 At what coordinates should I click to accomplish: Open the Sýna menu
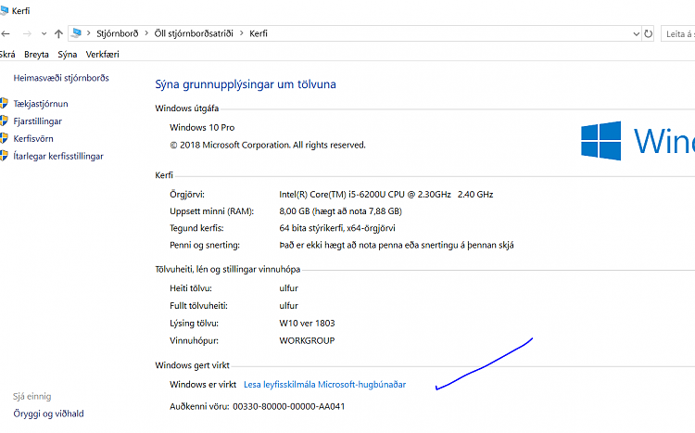pos(68,55)
